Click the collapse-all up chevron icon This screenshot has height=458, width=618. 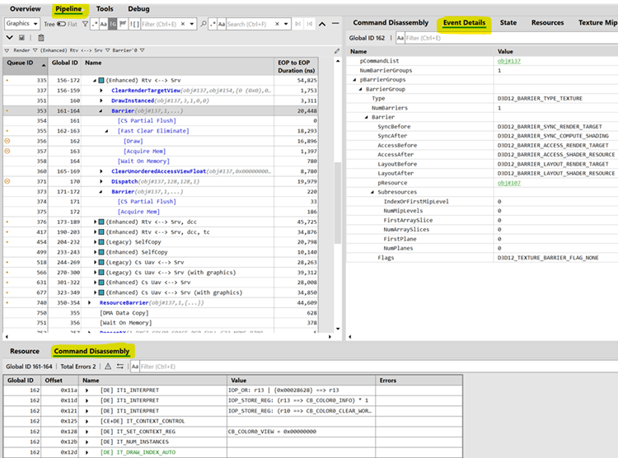click(322, 24)
